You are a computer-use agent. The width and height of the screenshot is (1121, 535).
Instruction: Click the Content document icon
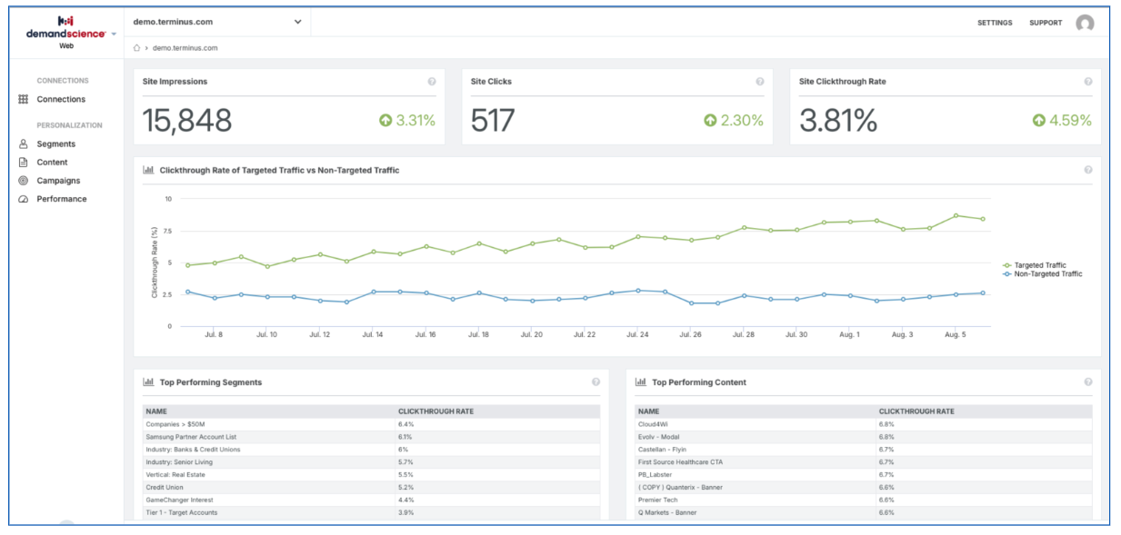pyautogui.click(x=24, y=162)
